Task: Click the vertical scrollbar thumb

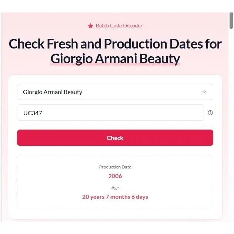Action: coord(231,21)
